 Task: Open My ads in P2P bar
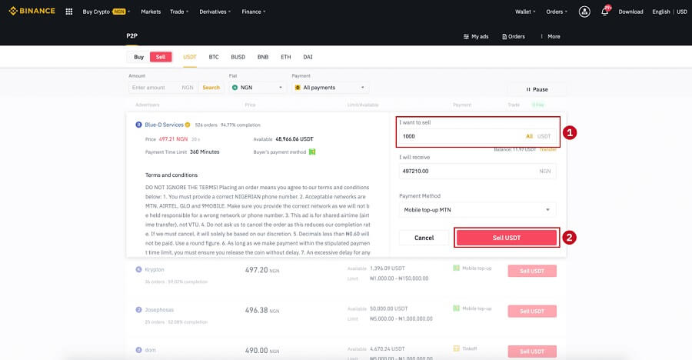(476, 37)
